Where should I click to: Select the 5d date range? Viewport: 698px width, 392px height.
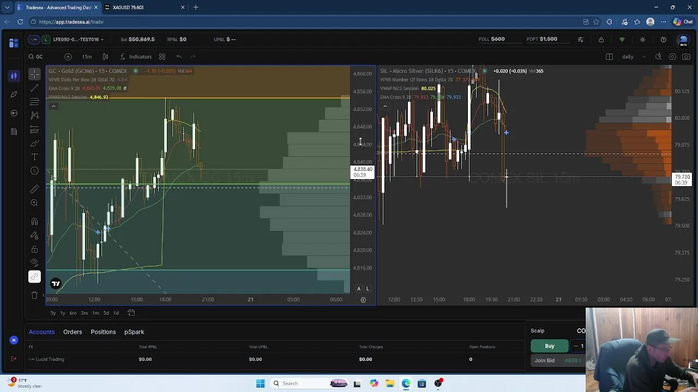click(x=106, y=313)
